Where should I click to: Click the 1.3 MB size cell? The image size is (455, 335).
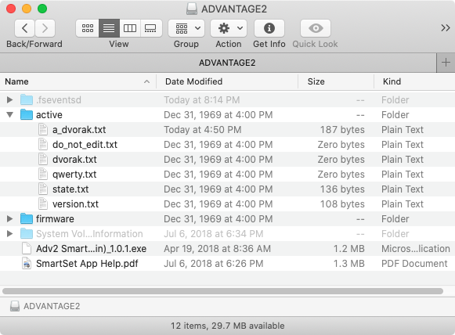(348, 263)
